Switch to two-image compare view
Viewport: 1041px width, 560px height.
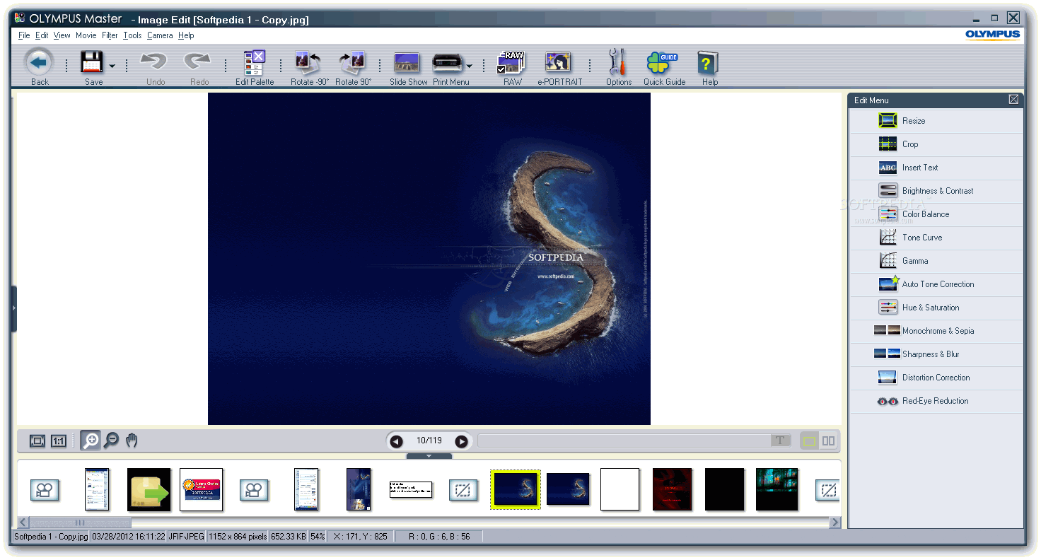tap(828, 441)
